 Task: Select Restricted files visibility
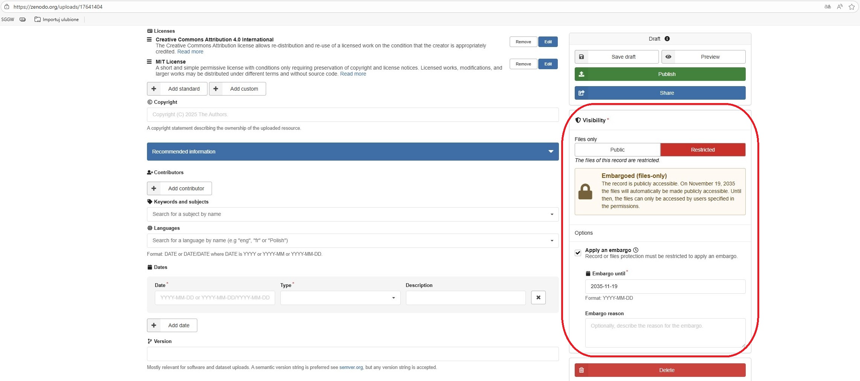703,150
